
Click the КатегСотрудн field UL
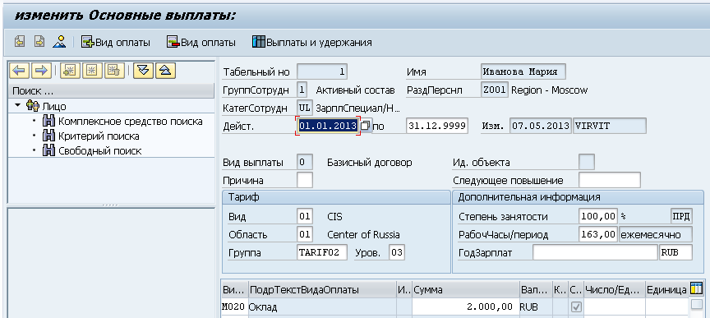point(305,108)
